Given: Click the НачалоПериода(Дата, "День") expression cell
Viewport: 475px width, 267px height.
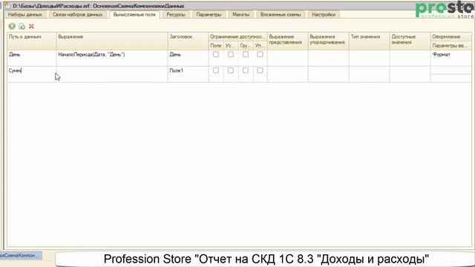Looking at the screenshot, I should 112,58.
